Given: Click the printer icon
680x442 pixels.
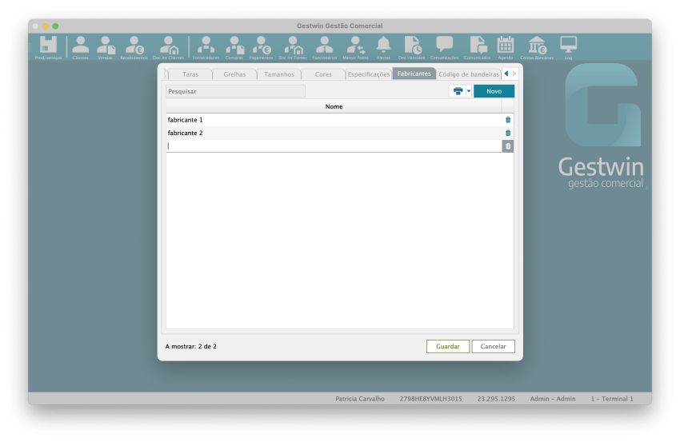Looking at the screenshot, I should tap(458, 91).
